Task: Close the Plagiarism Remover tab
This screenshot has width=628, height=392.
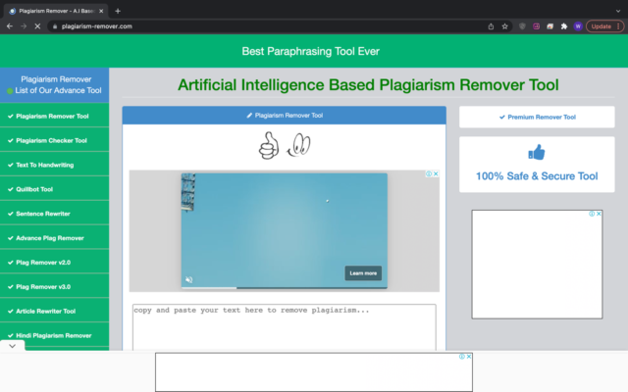Action: tap(101, 11)
